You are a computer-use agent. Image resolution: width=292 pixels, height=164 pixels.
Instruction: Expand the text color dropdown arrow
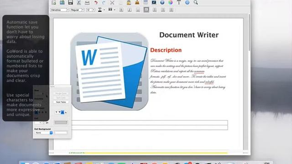coord(104,10)
